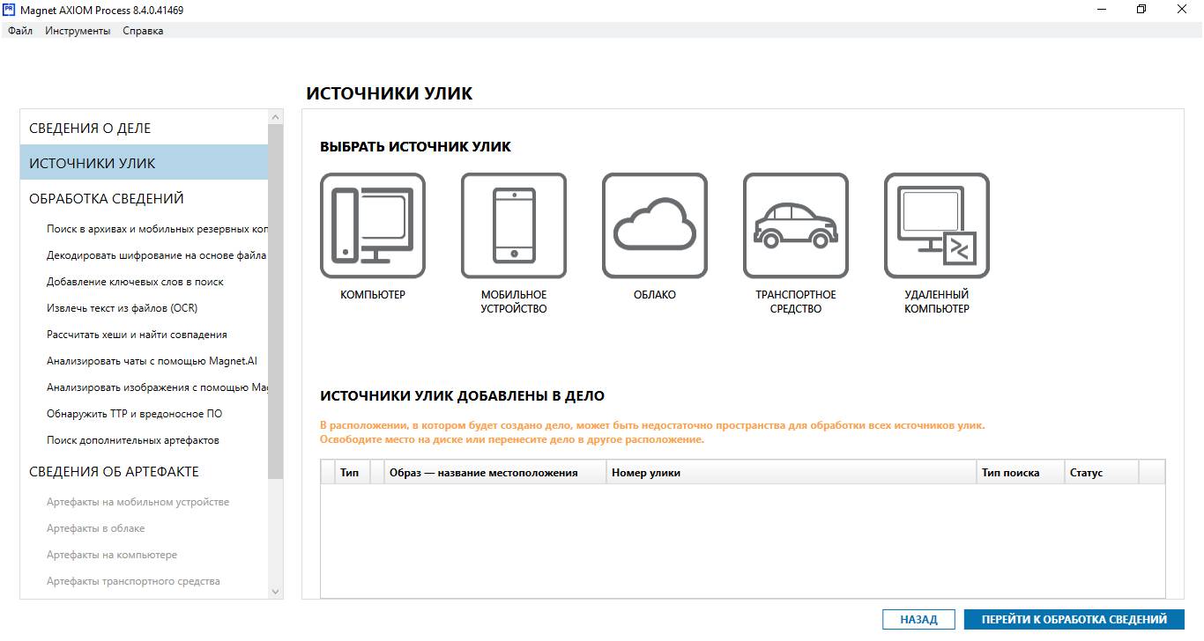Click the Мобильное устройство caption text
The height and width of the screenshot is (641, 1204).
(x=514, y=302)
